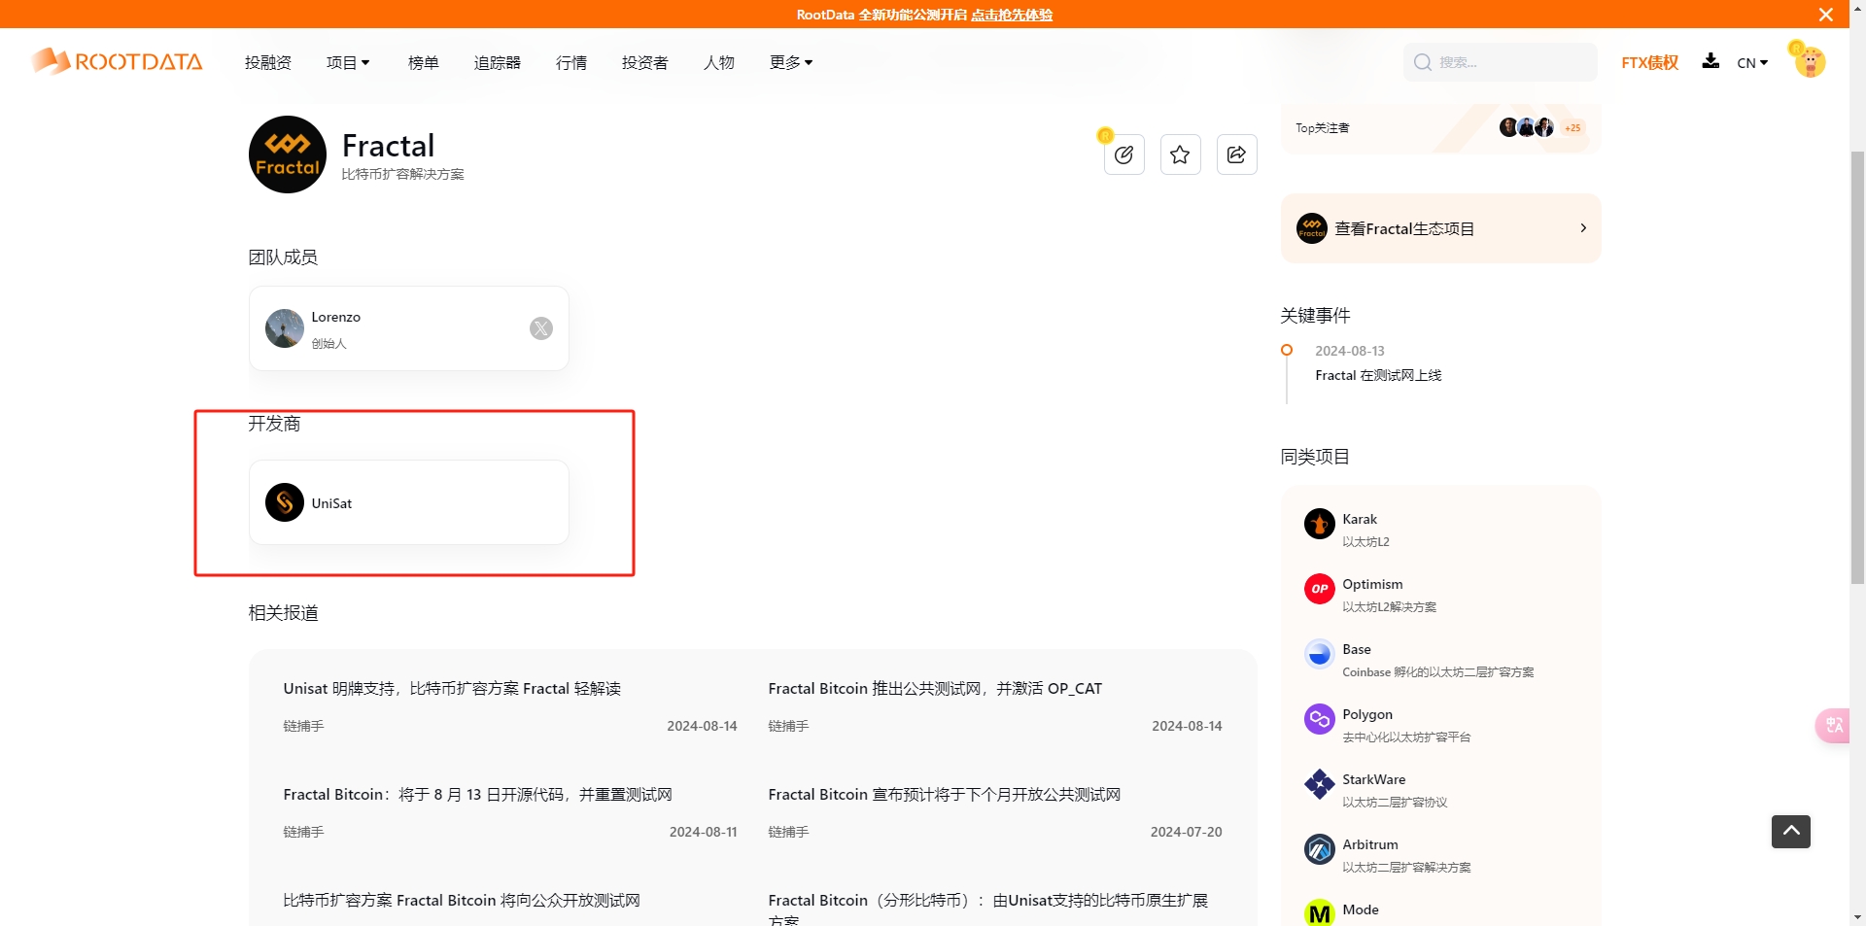Click the Mode project icon
Viewport: 1866px width, 926px height.
tap(1319, 913)
